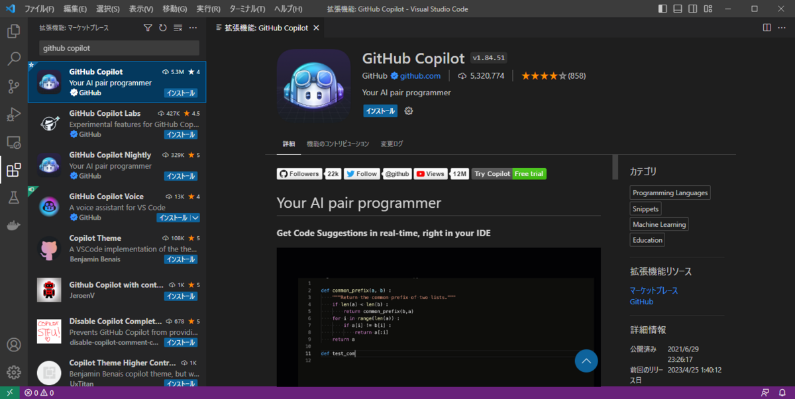This screenshot has width=795, height=399.
Task: Open Source Control view in activity bar
Action: 14,87
